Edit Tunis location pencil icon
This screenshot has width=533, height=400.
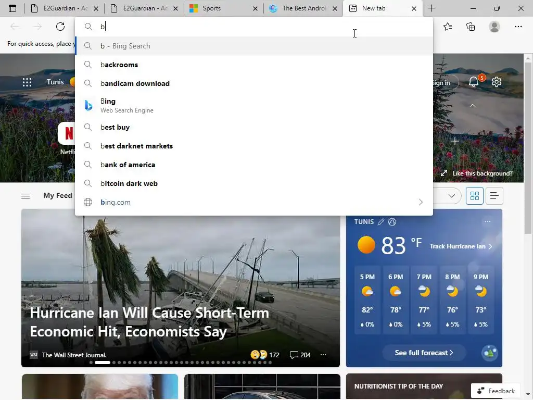[x=381, y=222]
